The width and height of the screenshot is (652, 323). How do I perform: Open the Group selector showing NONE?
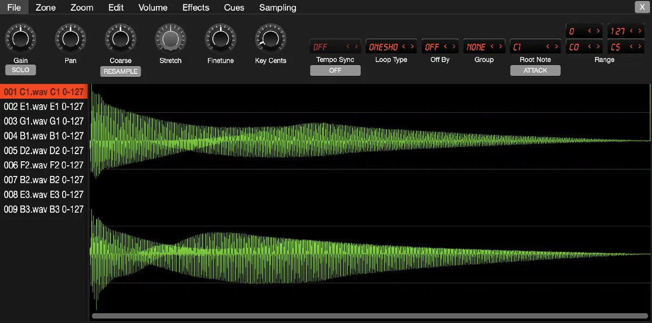pos(476,47)
